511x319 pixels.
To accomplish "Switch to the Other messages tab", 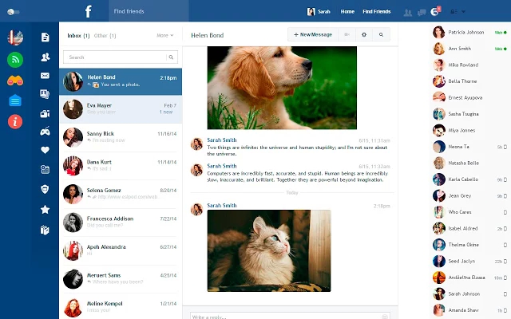I will click(x=104, y=36).
